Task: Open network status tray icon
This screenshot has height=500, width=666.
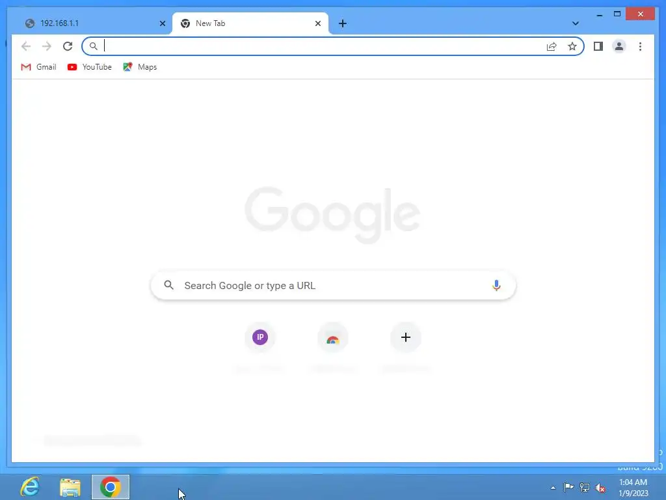Action: [585, 488]
